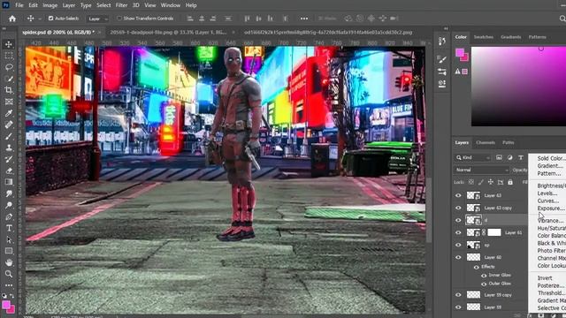This screenshot has width=566, height=318.
Task: Hide Layer 63 using its eye icon
Action: [458, 195]
